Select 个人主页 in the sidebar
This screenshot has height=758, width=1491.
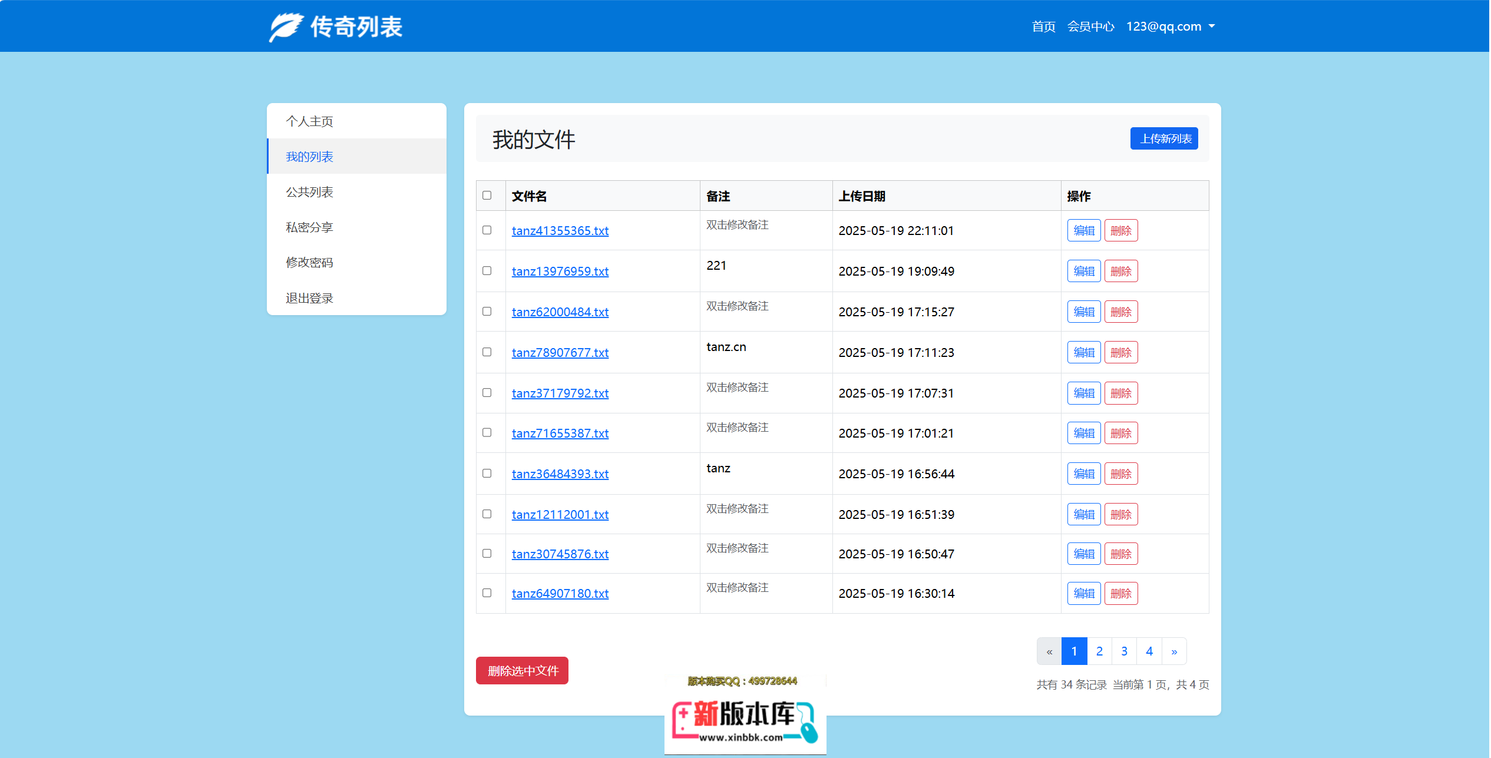(x=356, y=121)
